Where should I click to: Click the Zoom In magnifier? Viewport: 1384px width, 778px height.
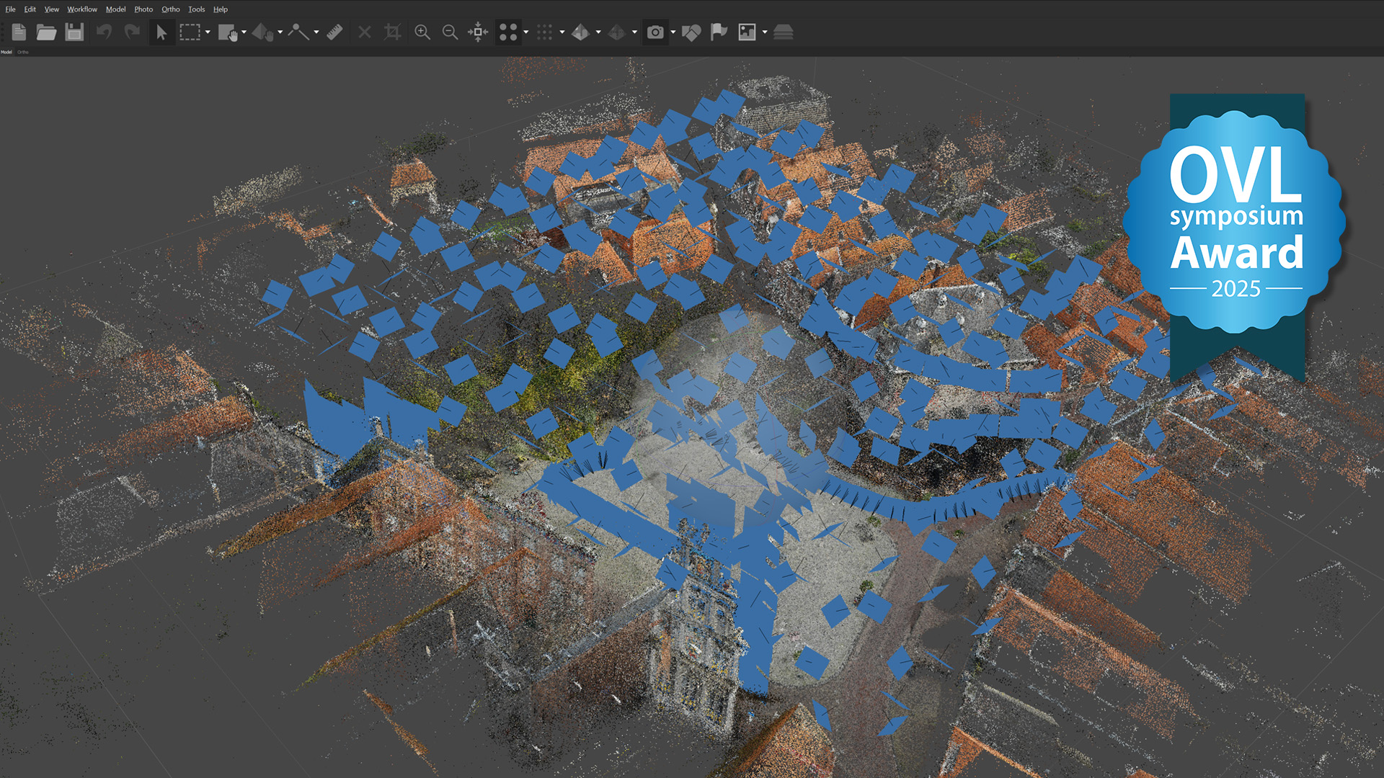tap(422, 32)
